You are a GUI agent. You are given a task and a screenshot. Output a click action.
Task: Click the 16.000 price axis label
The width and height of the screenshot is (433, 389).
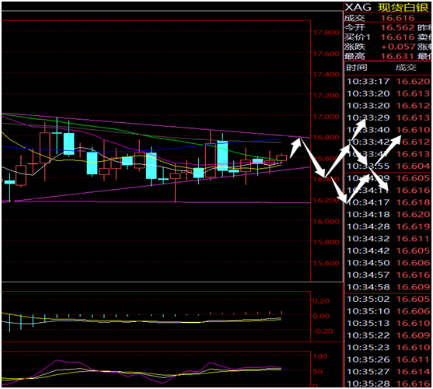click(x=326, y=221)
